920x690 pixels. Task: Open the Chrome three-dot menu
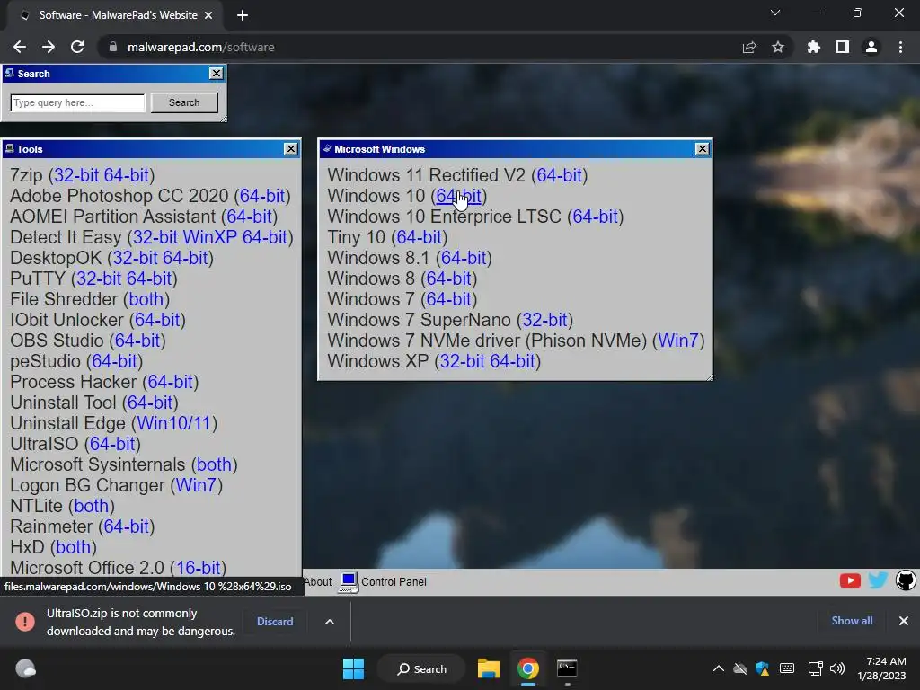900,47
